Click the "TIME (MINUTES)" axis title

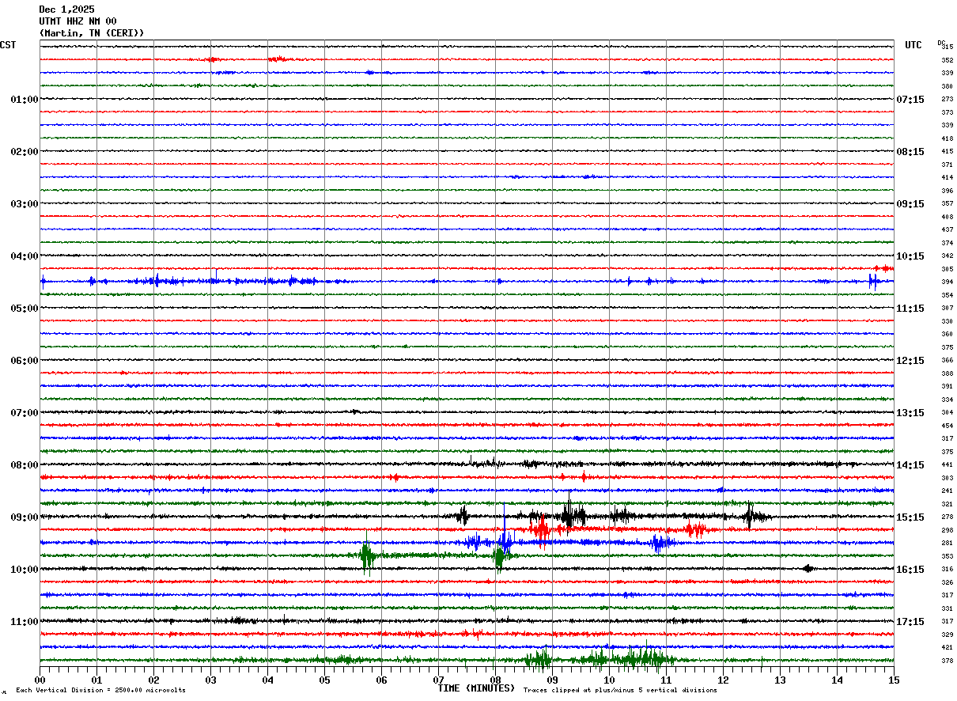(476, 688)
